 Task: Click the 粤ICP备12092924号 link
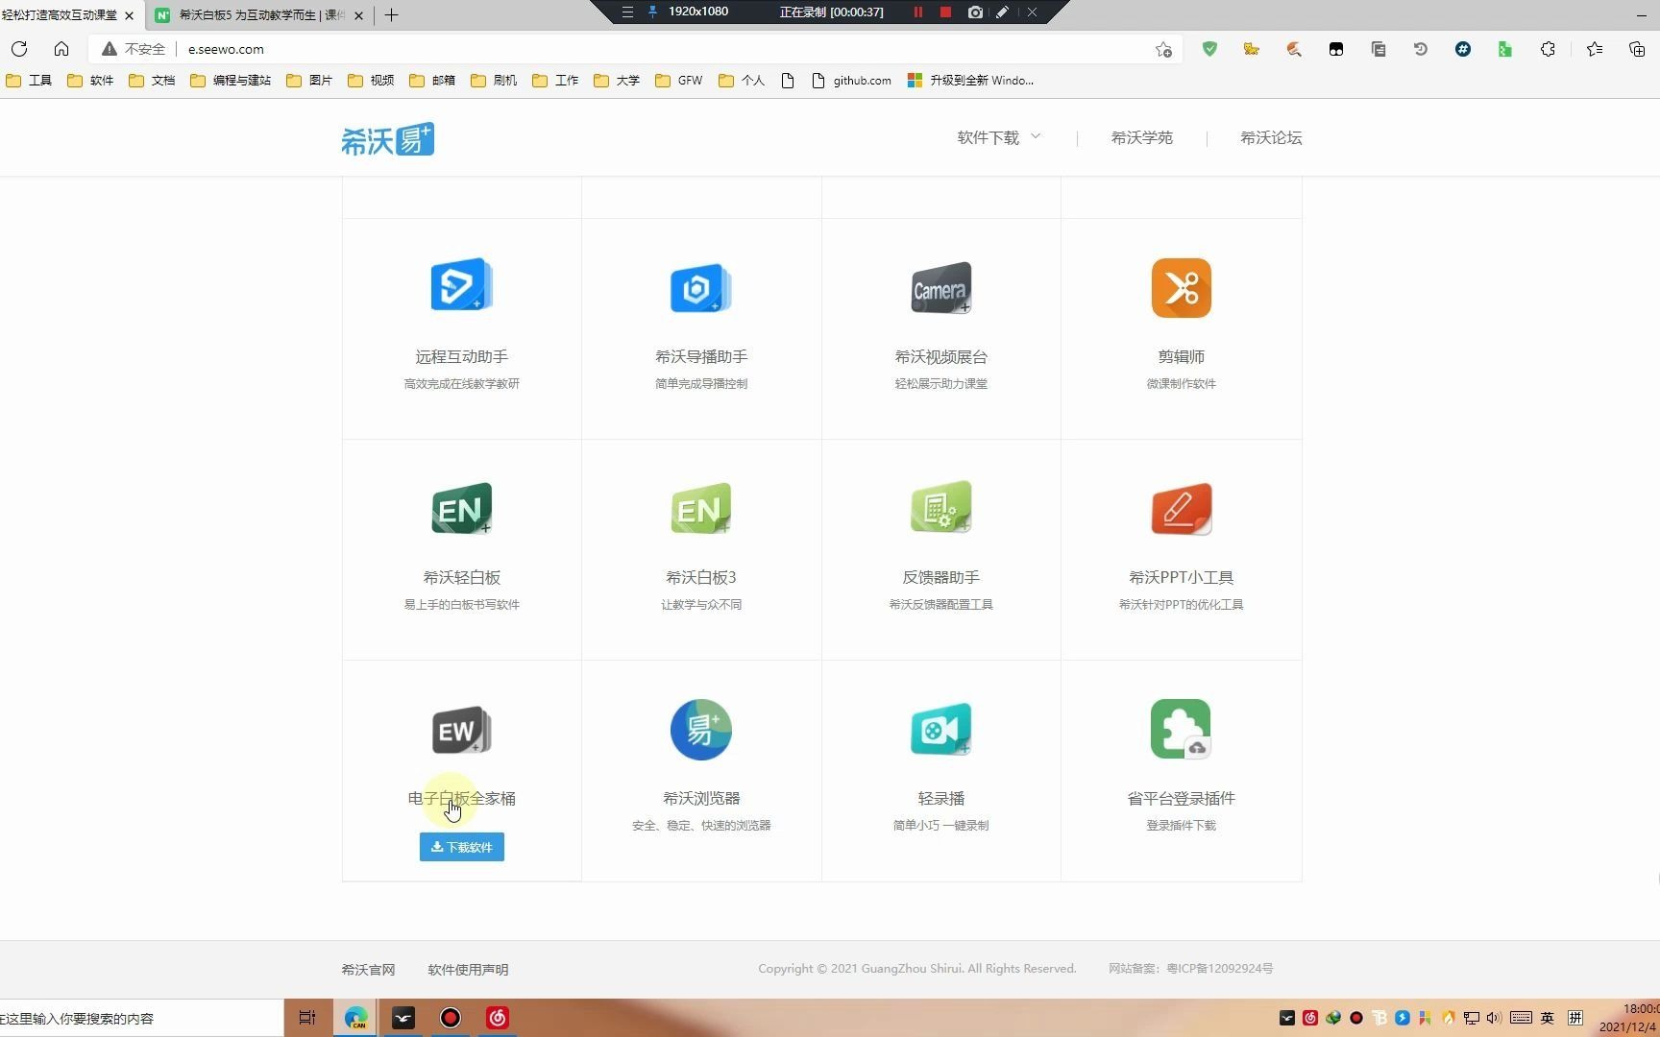point(1219,969)
